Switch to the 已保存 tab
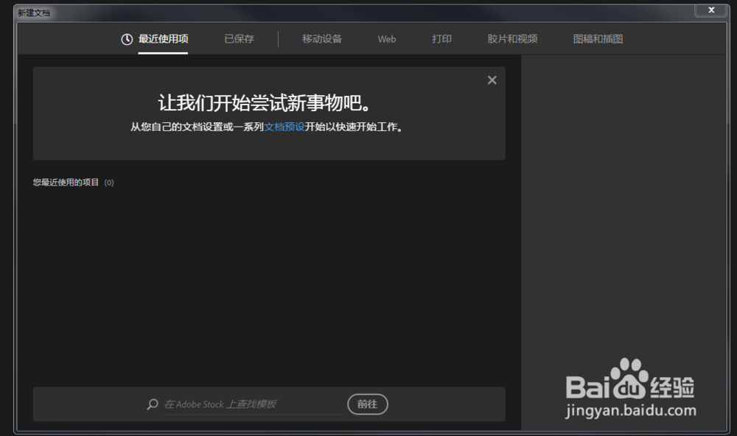The image size is (737, 436). 240,39
